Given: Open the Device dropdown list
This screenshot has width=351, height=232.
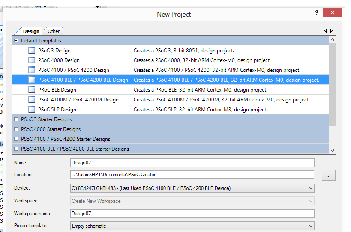Looking at the screenshot, I should click(310, 188).
